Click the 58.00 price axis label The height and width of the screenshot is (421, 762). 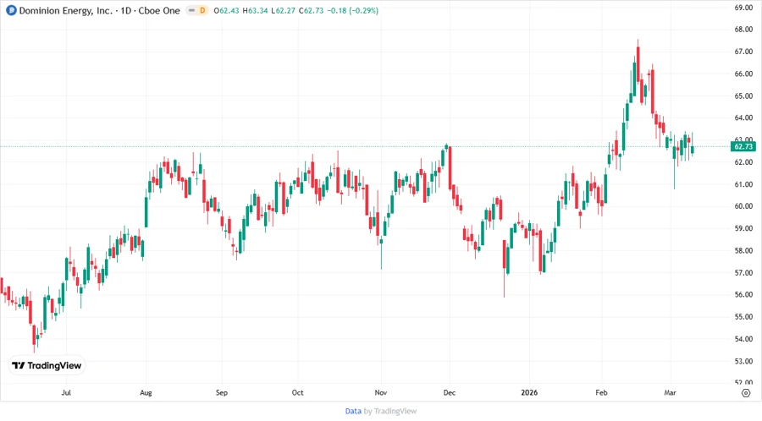pyautogui.click(x=743, y=251)
